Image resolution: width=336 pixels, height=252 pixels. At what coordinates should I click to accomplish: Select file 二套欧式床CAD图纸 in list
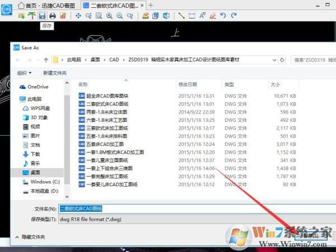tap(104, 104)
